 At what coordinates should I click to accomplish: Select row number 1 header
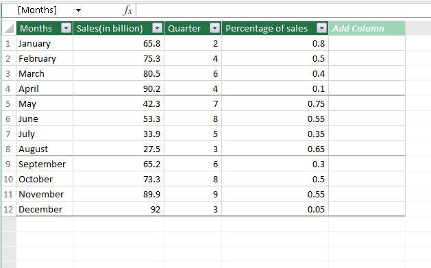point(9,43)
